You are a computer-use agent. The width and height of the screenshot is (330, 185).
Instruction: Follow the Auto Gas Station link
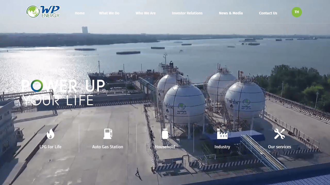click(x=108, y=147)
